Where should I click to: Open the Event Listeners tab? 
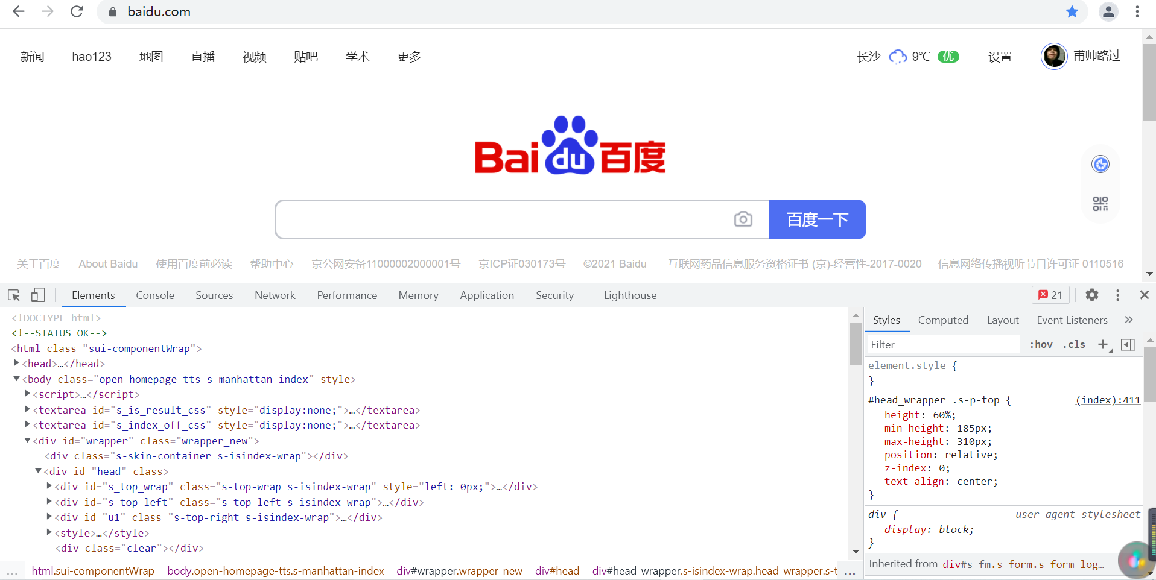click(1072, 320)
